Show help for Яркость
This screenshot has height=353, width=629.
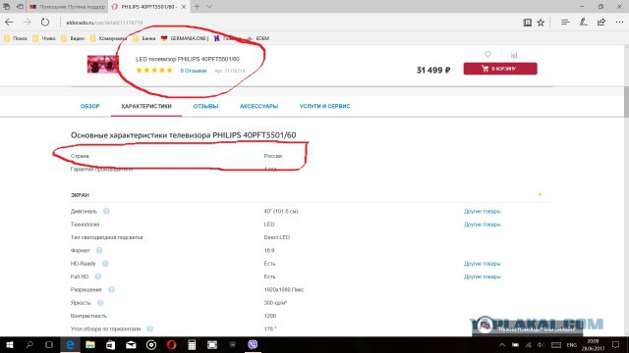pyautogui.click(x=100, y=303)
